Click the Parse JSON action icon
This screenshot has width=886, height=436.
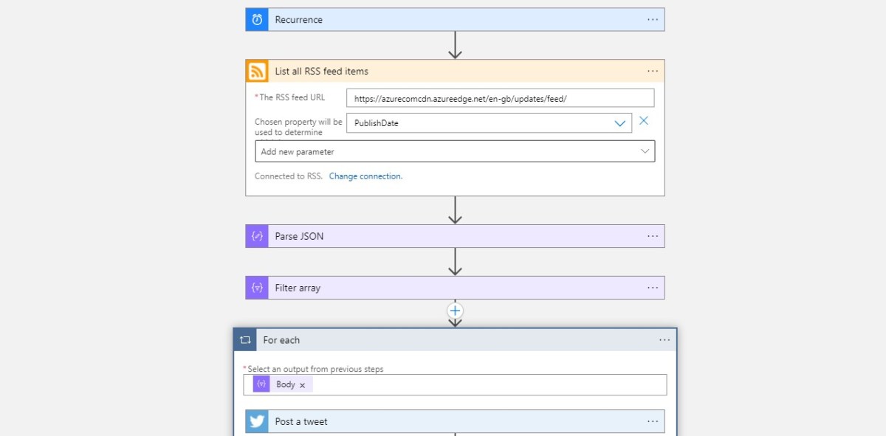[255, 235]
